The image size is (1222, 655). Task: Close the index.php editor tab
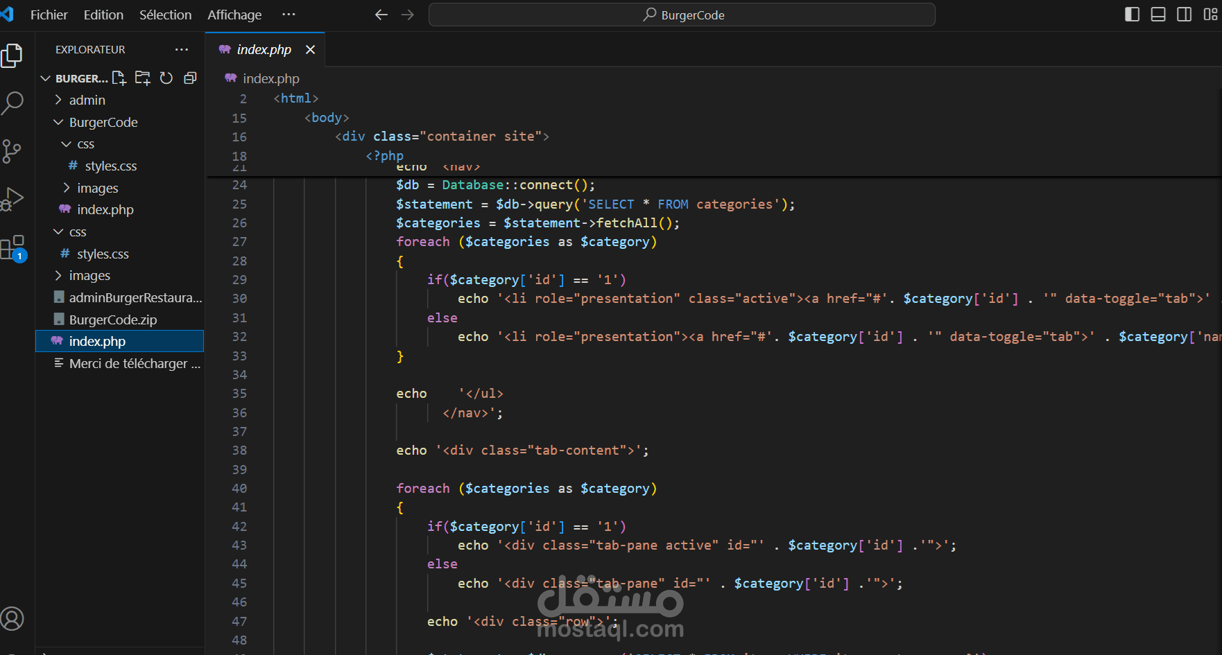click(x=311, y=50)
